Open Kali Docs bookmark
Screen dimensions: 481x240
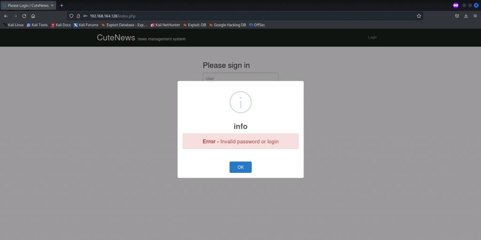pyautogui.click(x=61, y=25)
